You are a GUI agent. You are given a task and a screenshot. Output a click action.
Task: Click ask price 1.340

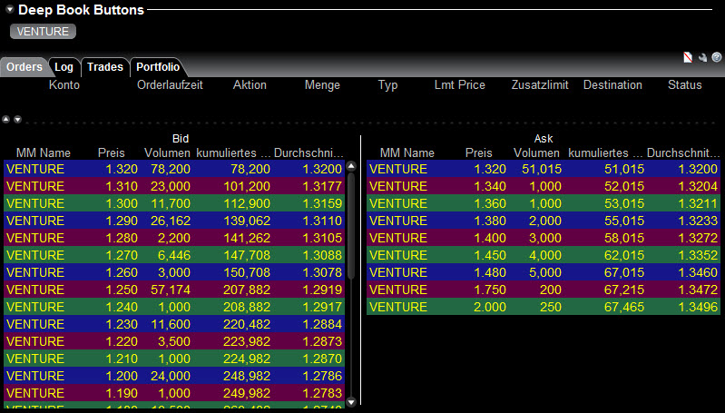(490, 186)
